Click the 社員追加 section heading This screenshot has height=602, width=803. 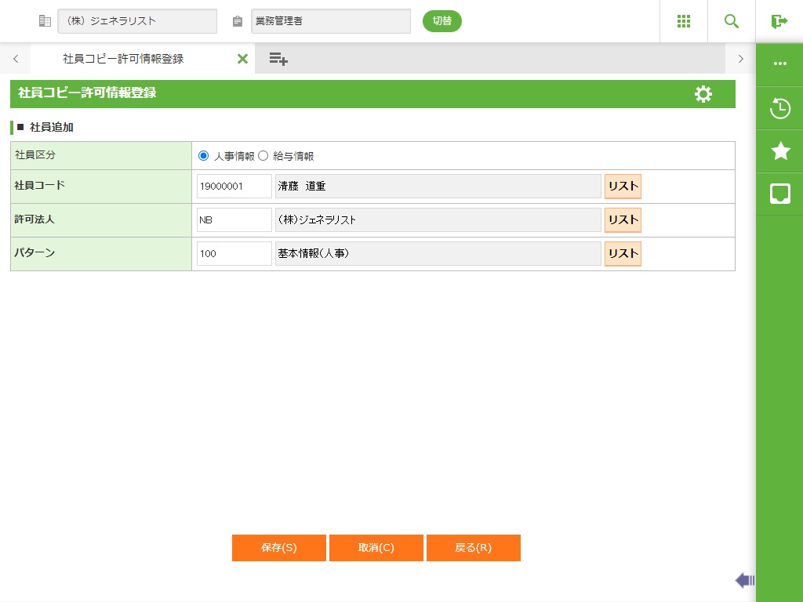(x=51, y=128)
